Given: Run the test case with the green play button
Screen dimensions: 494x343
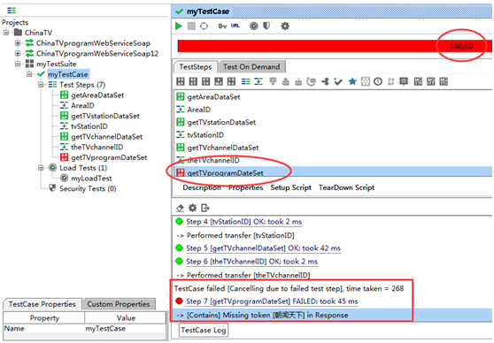Looking at the screenshot, I should click(x=179, y=27).
